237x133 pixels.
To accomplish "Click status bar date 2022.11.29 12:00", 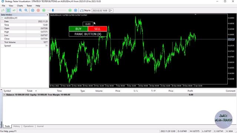I will pos(168,131).
